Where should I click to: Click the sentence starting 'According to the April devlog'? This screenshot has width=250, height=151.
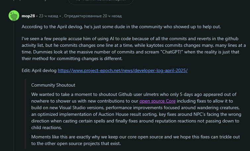click(121, 27)
